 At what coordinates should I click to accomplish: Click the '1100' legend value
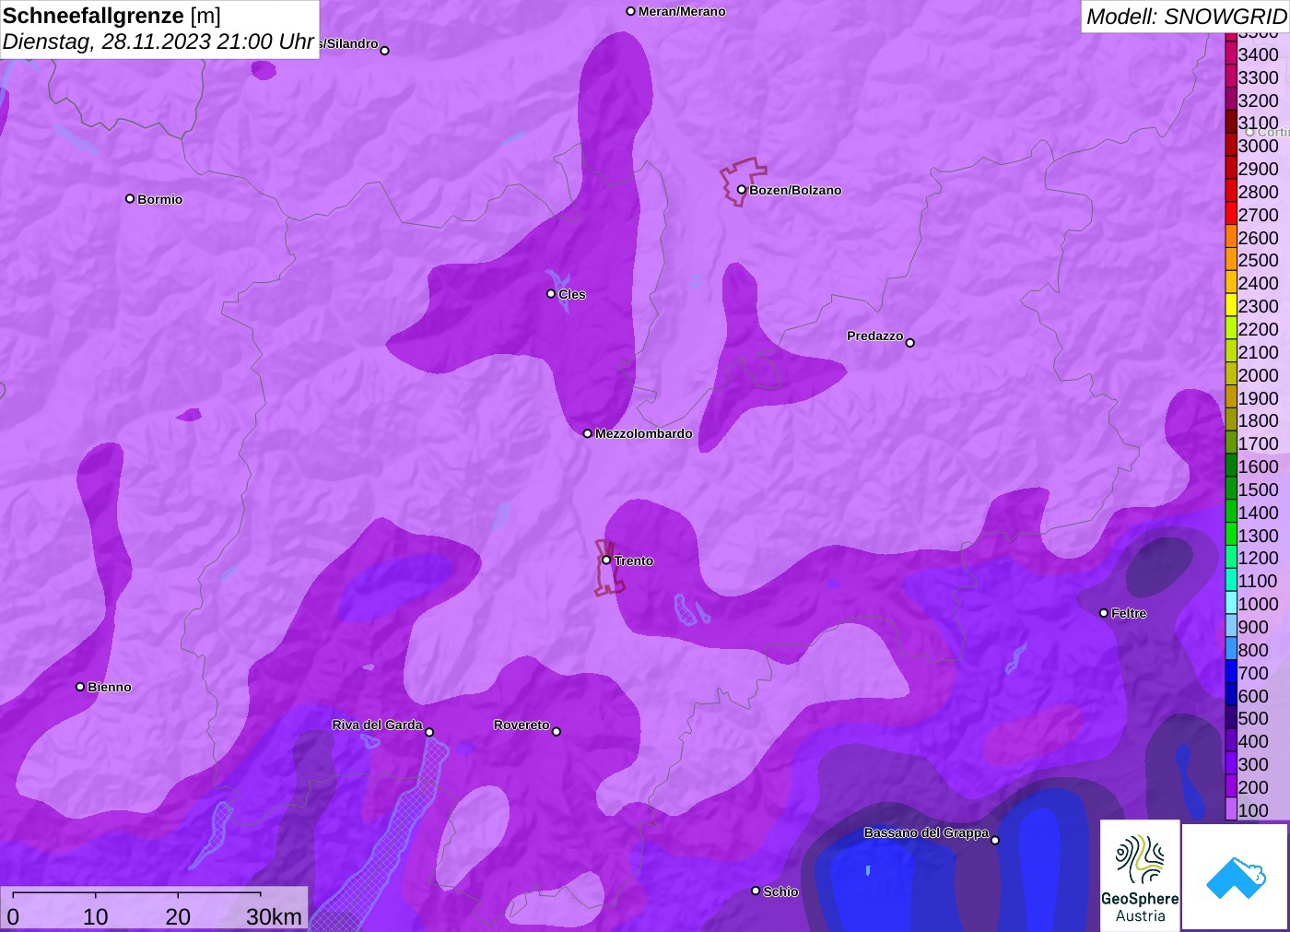coord(1259,581)
